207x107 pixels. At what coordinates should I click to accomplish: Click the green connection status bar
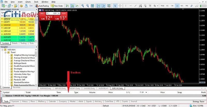coord(203,6)
